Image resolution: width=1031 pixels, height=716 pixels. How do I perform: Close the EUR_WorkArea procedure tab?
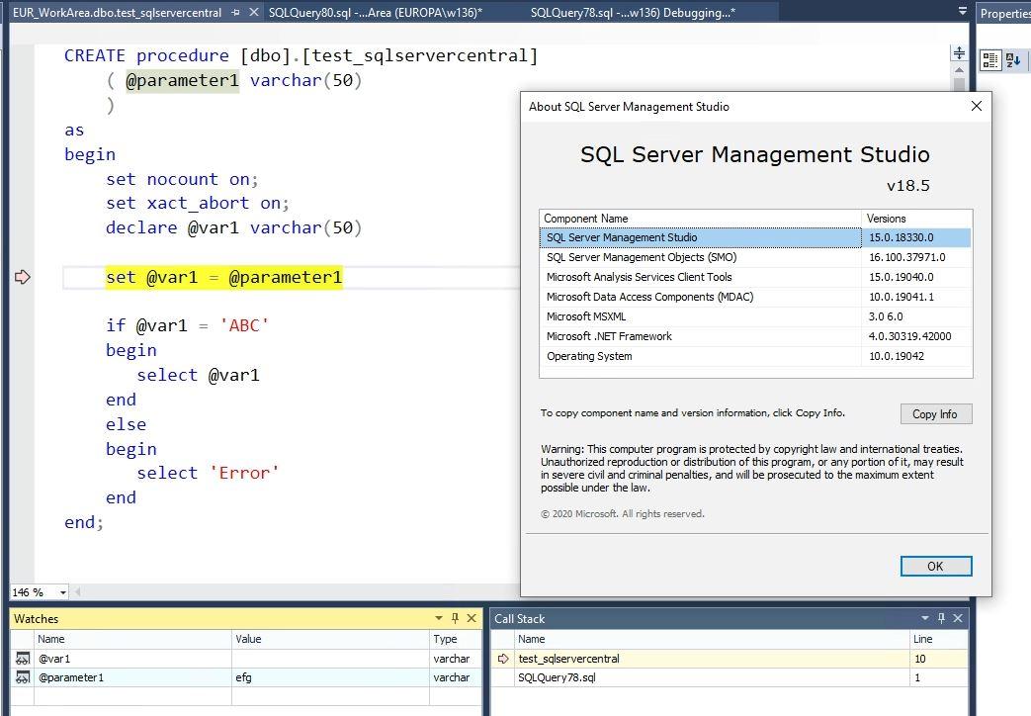[254, 13]
